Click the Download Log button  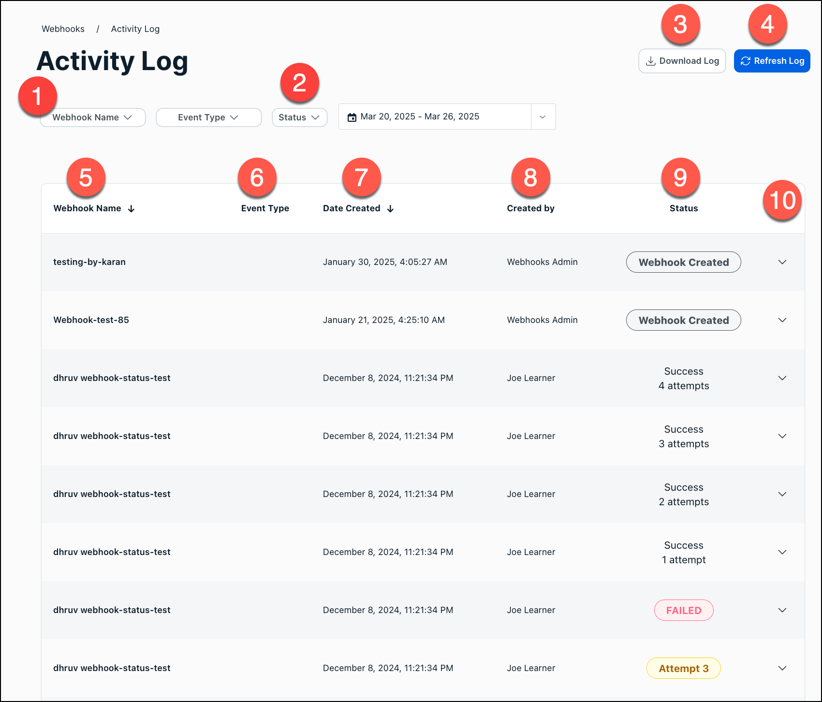[x=682, y=61]
